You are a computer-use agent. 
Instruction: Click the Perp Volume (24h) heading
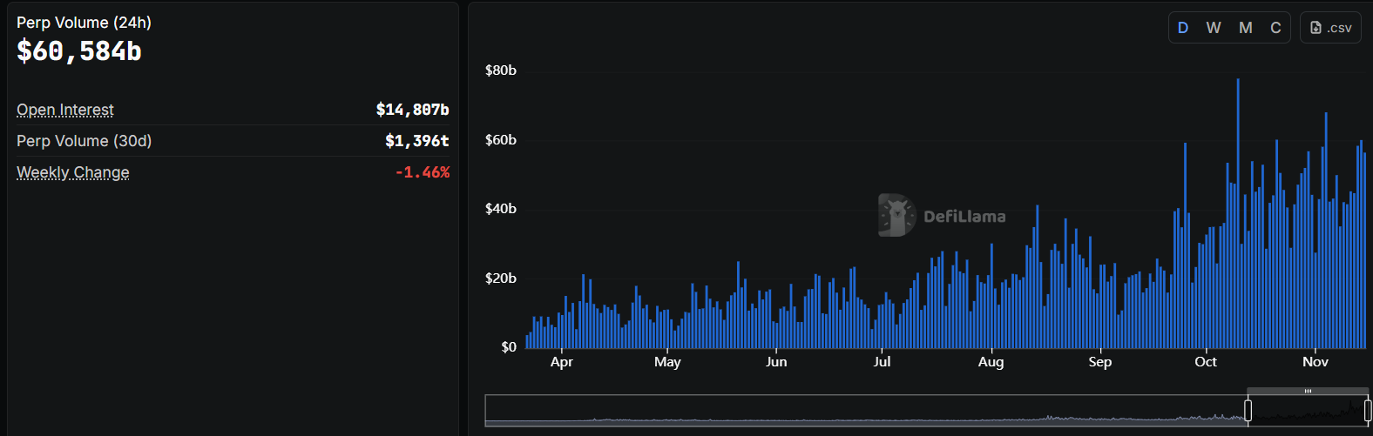click(x=84, y=23)
